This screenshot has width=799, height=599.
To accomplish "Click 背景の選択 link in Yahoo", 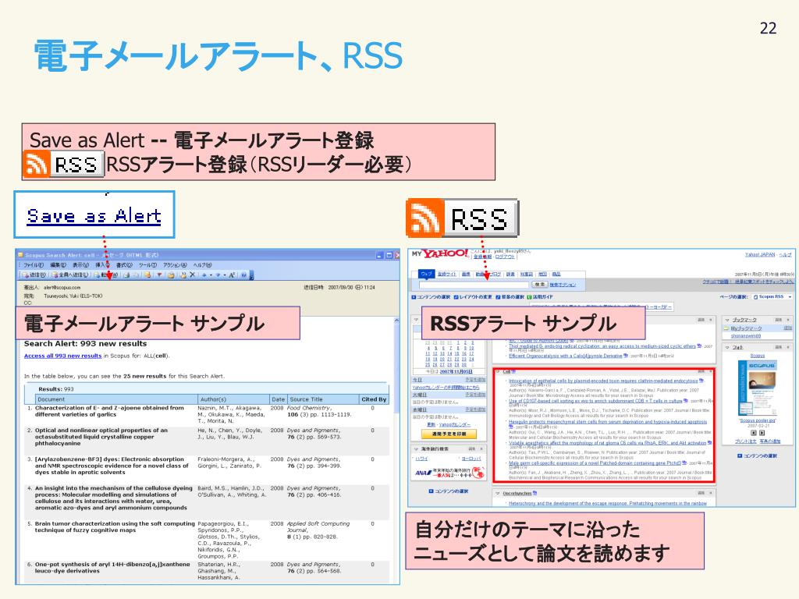I will pos(510,297).
